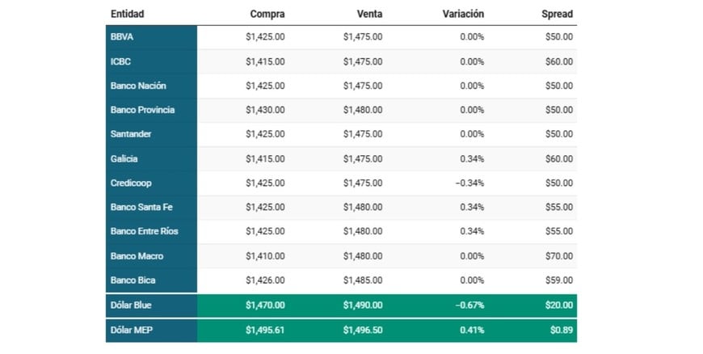
Task: Click Banco Macro's $70.00 spread value
Action: point(558,256)
